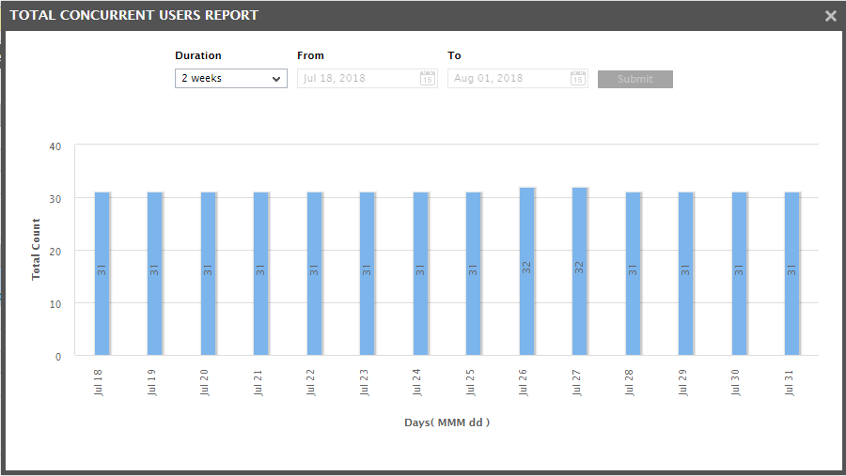Viewport: 846px width, 476px height.
Task: Click the Jul 18 x-axis label
Action: [98, 382]
